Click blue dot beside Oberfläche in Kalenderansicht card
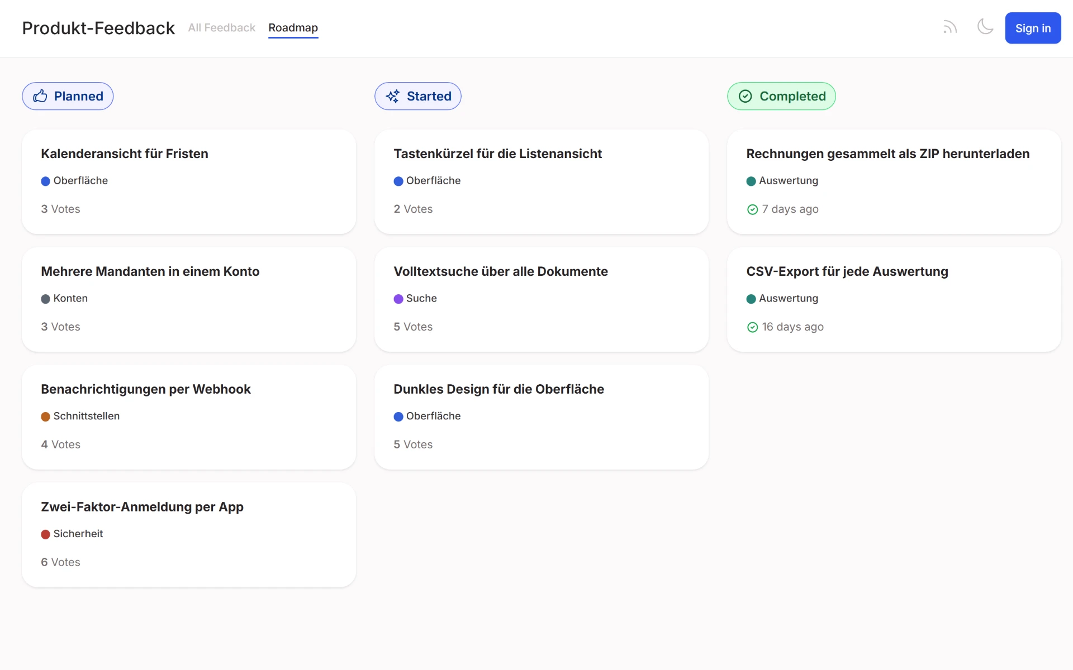 [46, 181]
